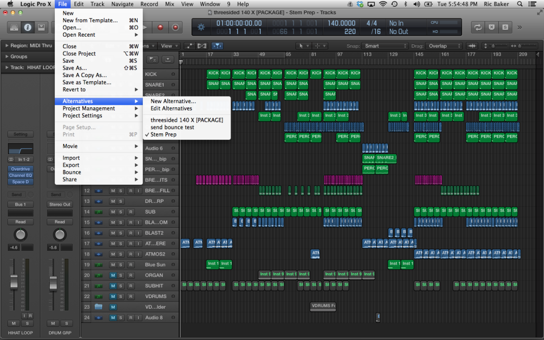
Task: Open the secondary crosshair tool dropdown
Action: point(319,46)
